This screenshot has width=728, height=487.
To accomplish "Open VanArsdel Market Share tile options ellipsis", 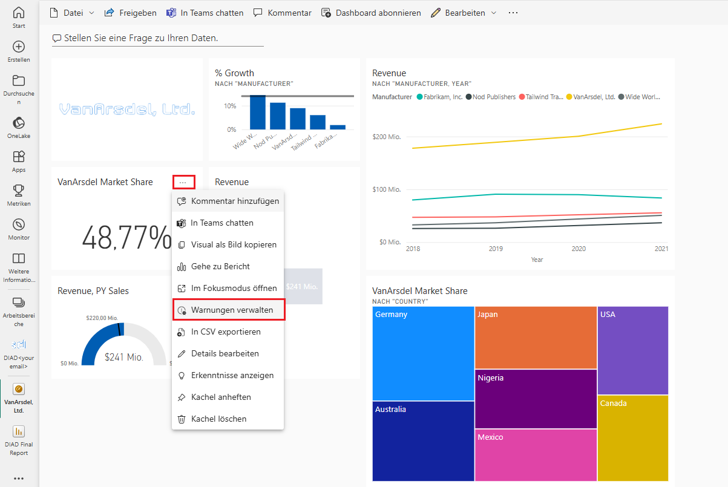I will point(183,182).
